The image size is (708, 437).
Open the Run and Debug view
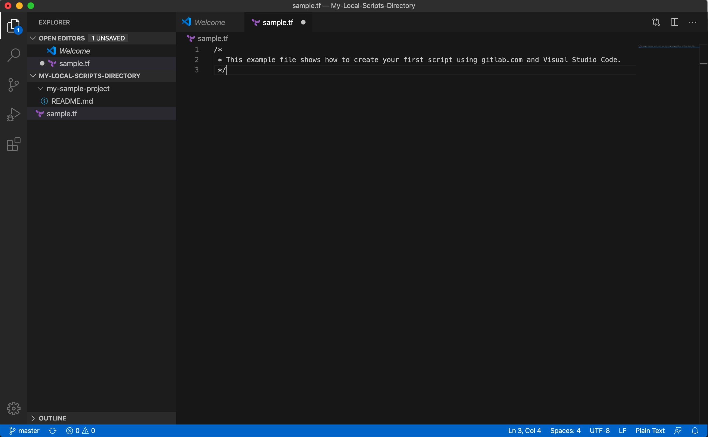tap(14, 115)
